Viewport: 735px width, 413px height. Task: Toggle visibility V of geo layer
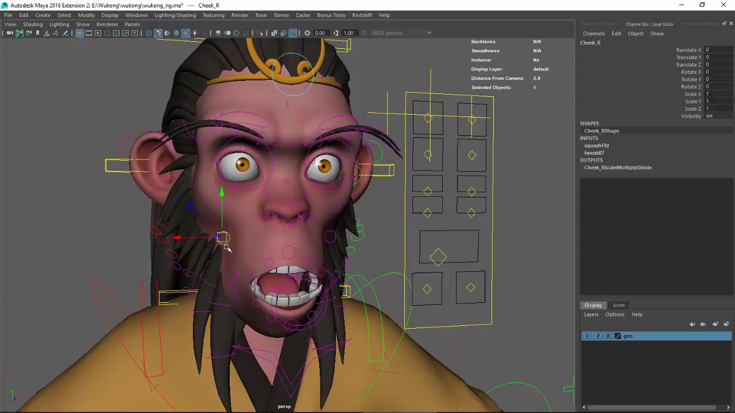(x=587, y=336)
